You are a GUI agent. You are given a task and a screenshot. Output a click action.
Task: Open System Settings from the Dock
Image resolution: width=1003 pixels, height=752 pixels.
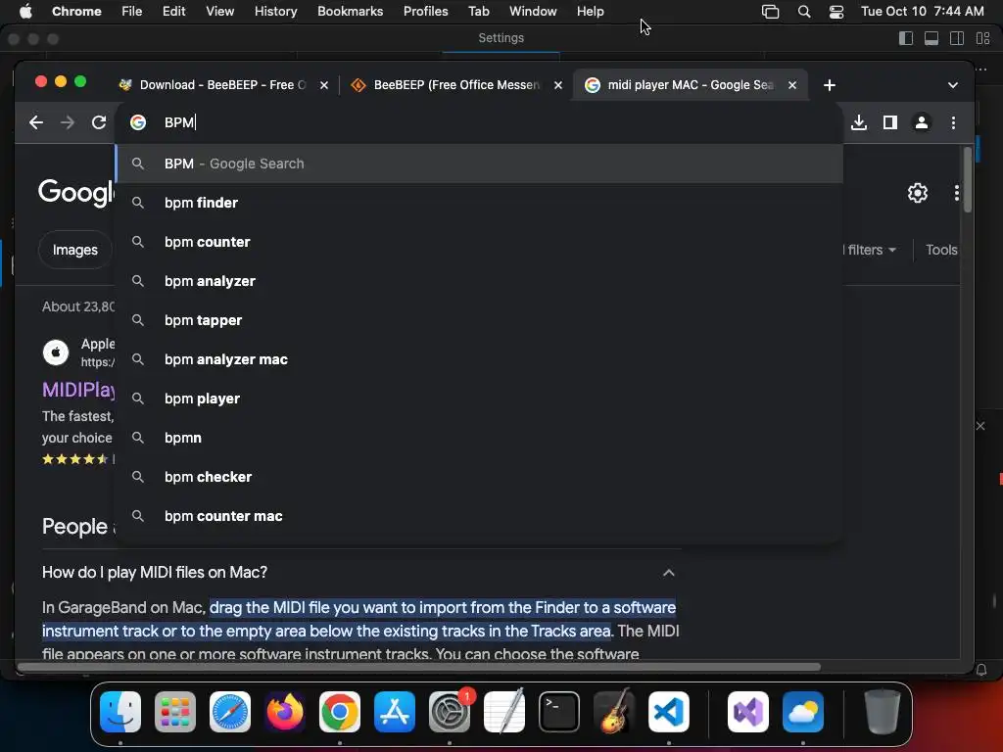449,712
